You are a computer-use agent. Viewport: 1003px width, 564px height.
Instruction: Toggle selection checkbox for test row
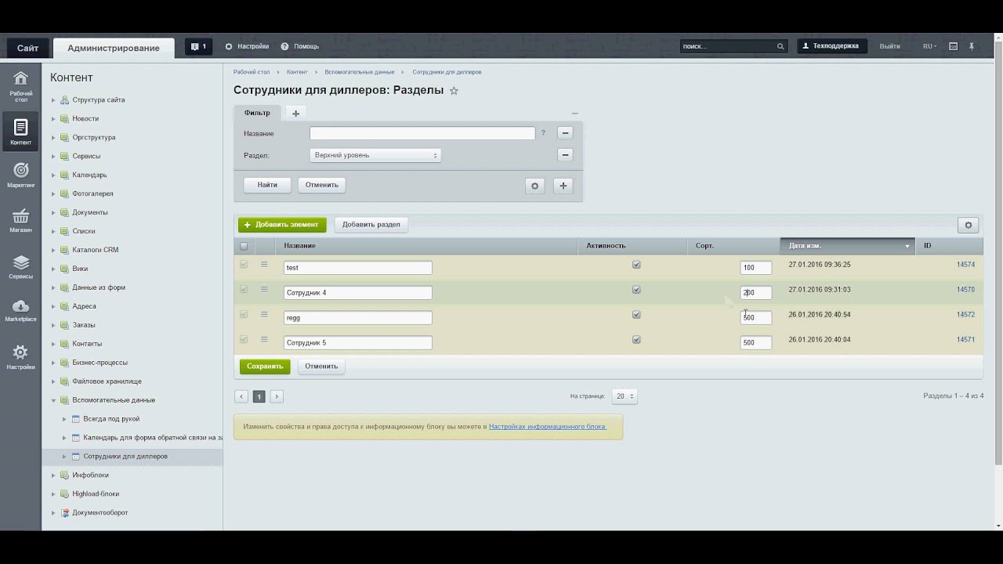(244, 265)
